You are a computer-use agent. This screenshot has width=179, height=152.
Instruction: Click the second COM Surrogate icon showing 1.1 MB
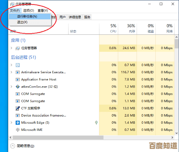tap(18, 101)
